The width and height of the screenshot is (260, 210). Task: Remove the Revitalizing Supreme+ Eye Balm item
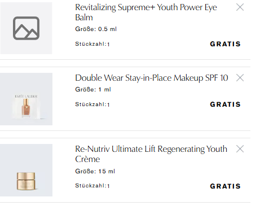click(x=240, y=7)
